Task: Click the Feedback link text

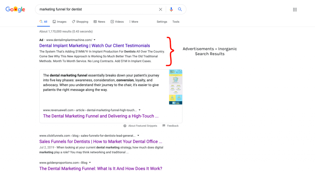Action: coord(173,126)
